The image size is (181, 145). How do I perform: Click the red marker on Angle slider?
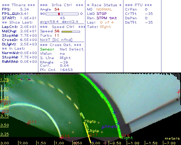coord(59,14)
